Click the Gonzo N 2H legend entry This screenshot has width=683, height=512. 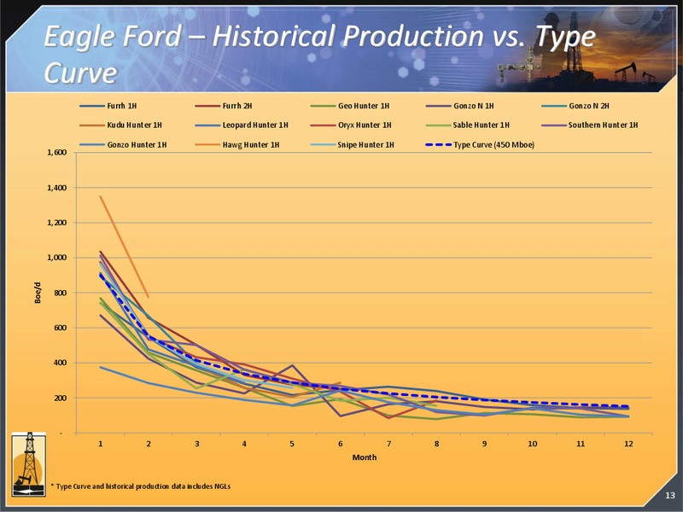(x=575, y=106)
